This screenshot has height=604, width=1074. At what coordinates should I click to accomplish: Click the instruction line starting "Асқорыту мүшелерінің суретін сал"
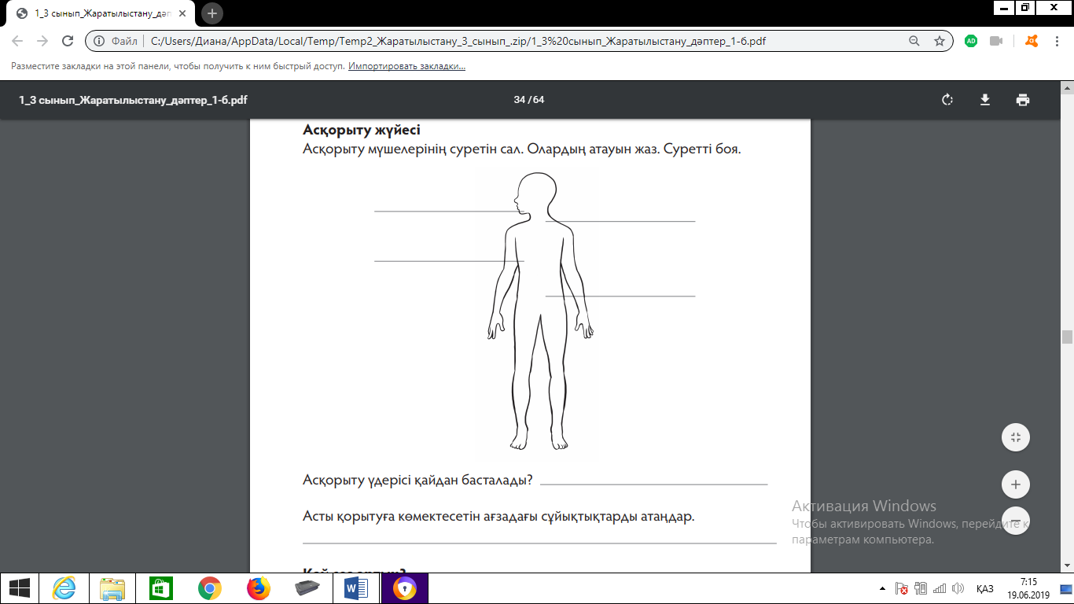522,148
